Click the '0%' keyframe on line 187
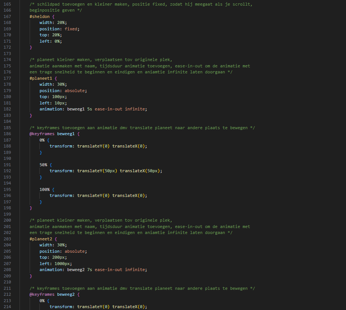346x310 pixels. point(42,140)
